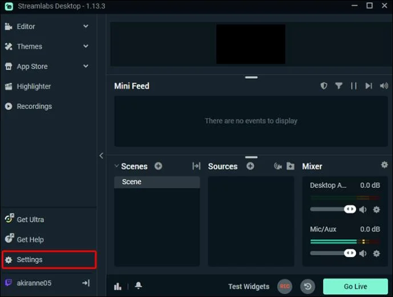Image resolution: width=393 pixels, height=297 pixels.
Task: Click the Mini Feed shield moderation icon
Action: point(324,86)
